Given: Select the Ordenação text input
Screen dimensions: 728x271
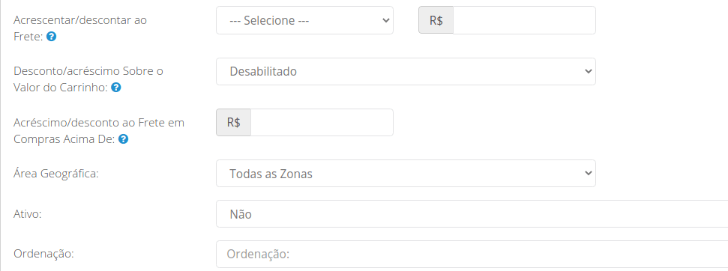Looking at the screenshot, I should pos(472,254).
